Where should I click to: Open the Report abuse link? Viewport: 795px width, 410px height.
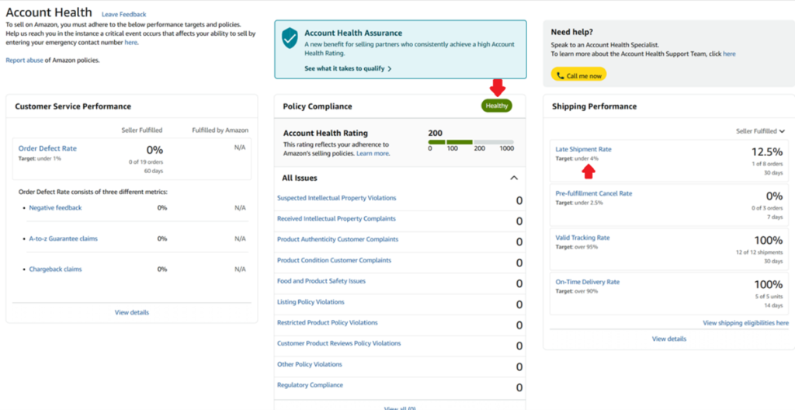pos(25,60)
